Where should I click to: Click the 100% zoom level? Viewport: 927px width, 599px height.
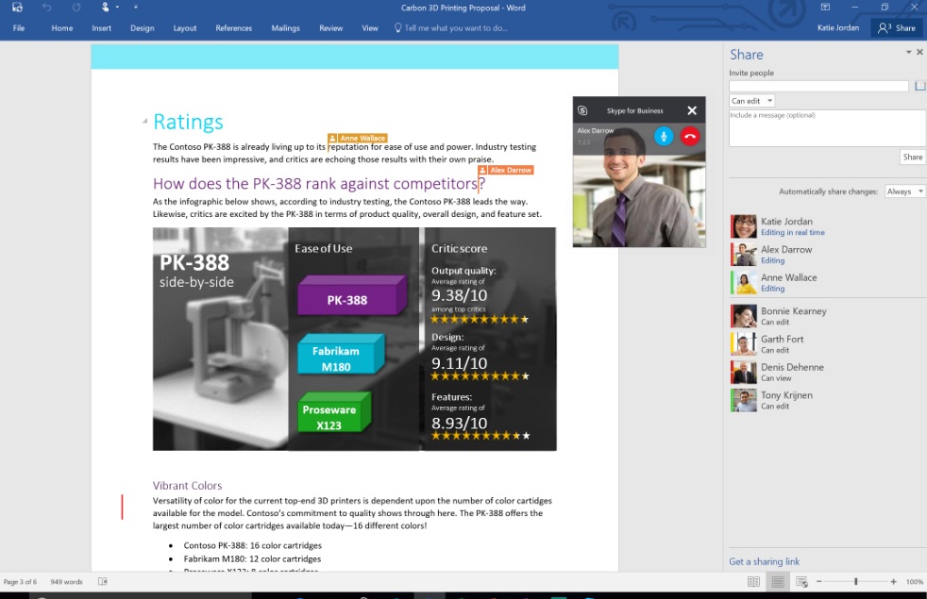click(914, 582)
